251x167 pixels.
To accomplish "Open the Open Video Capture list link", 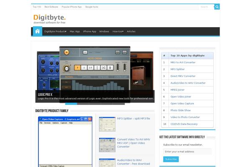I will tap(182, 104).
